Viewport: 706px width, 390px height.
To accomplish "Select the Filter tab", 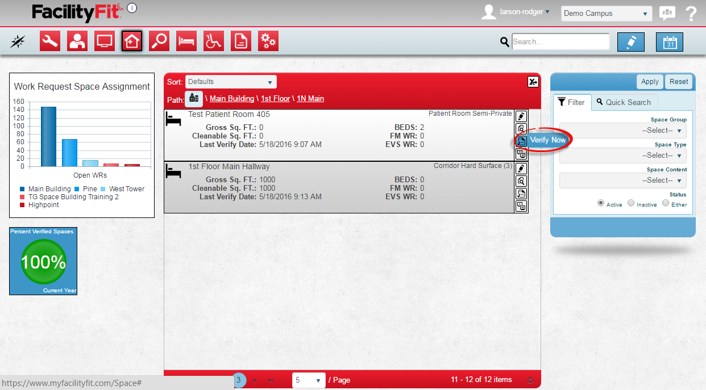I will coord(572,102).
